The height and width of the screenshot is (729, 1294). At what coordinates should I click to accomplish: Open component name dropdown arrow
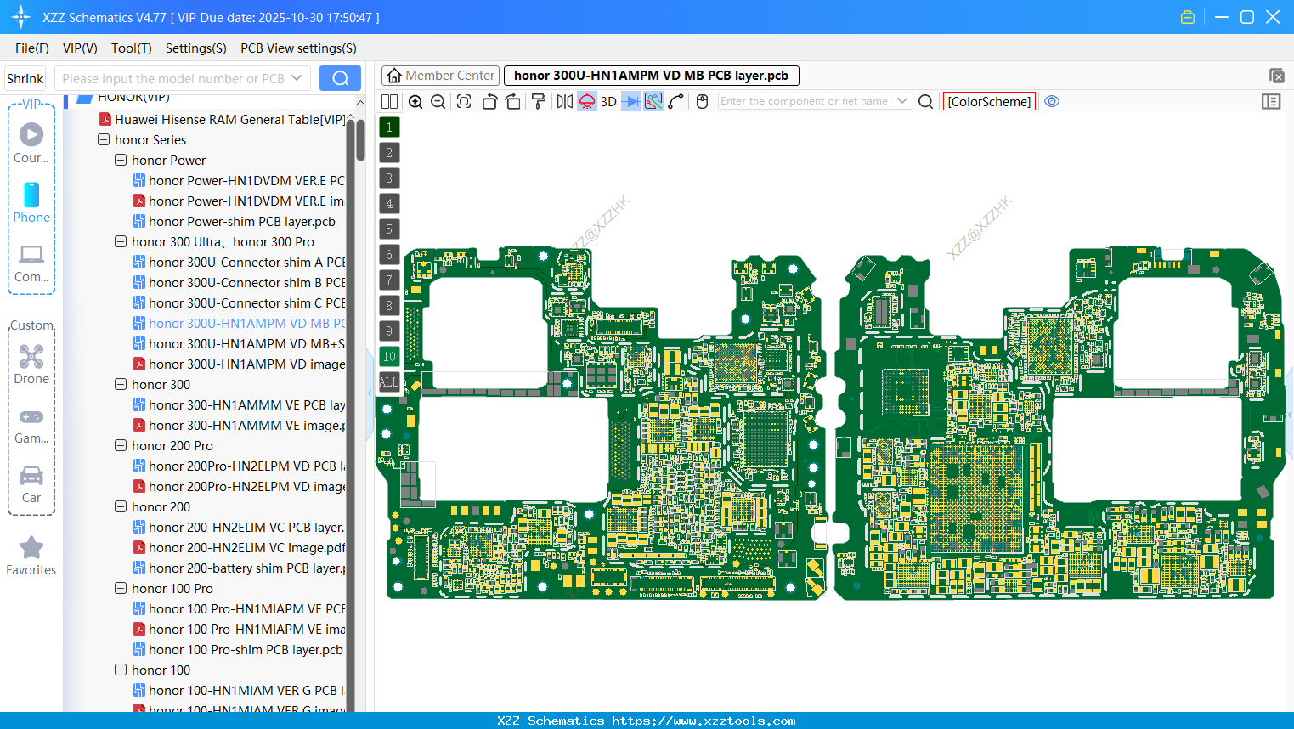[902, 101]
